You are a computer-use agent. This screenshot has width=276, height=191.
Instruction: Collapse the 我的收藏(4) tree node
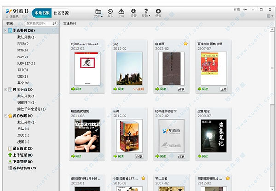pos(6,116)
